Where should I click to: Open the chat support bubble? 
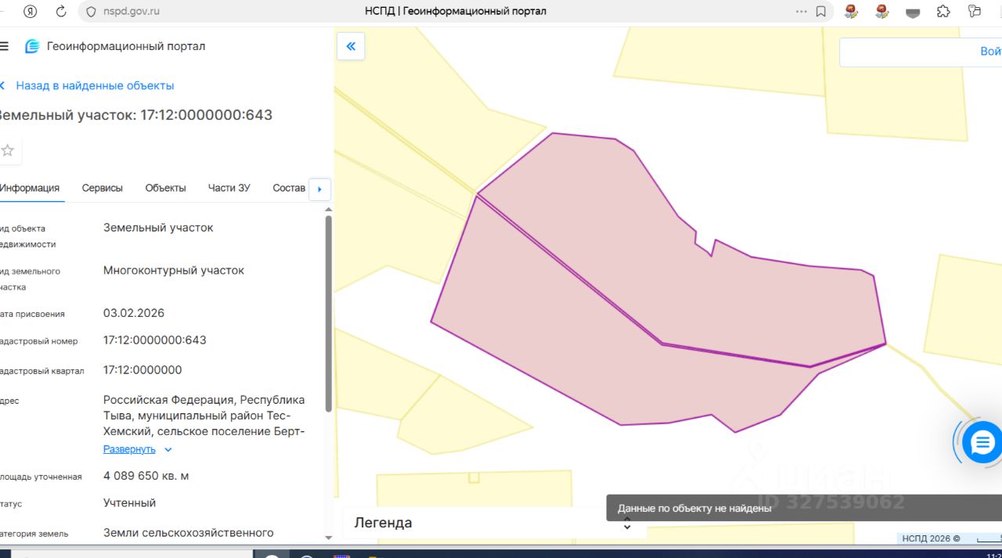982,443
